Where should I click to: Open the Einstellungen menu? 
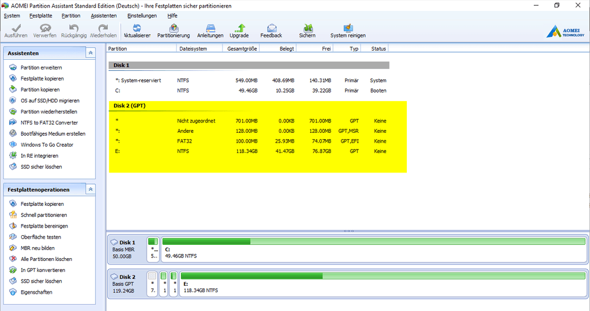[142, 16]
